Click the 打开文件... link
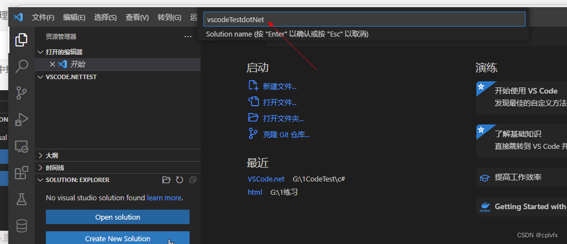567x244 pixels. 280,102
